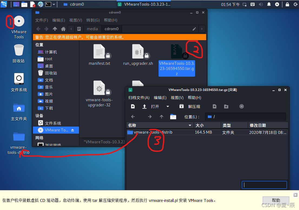
Task: Open the volume control tray icon
Action: [x=261, y=4]
